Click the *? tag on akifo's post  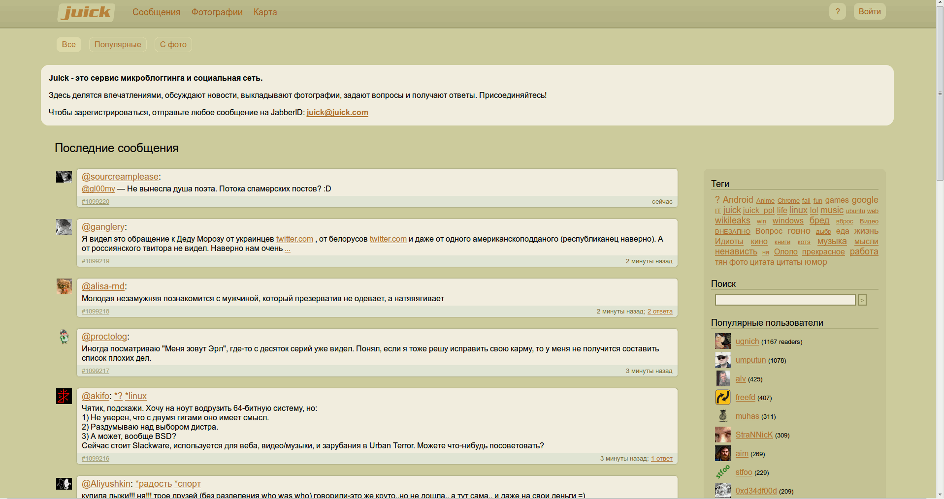tap(118, 396)
